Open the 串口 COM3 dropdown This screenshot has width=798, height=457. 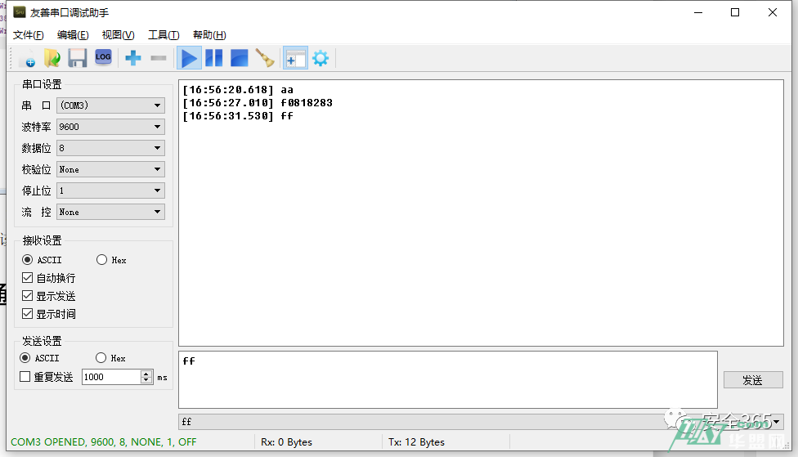pyautogui.click(x=110, y=105)
